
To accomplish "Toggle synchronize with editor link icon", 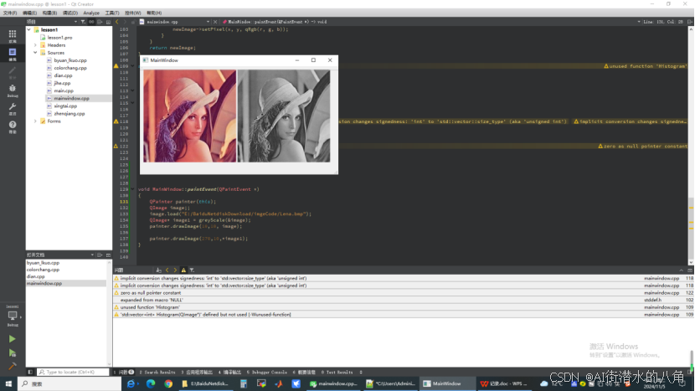I will click(91, 21).
